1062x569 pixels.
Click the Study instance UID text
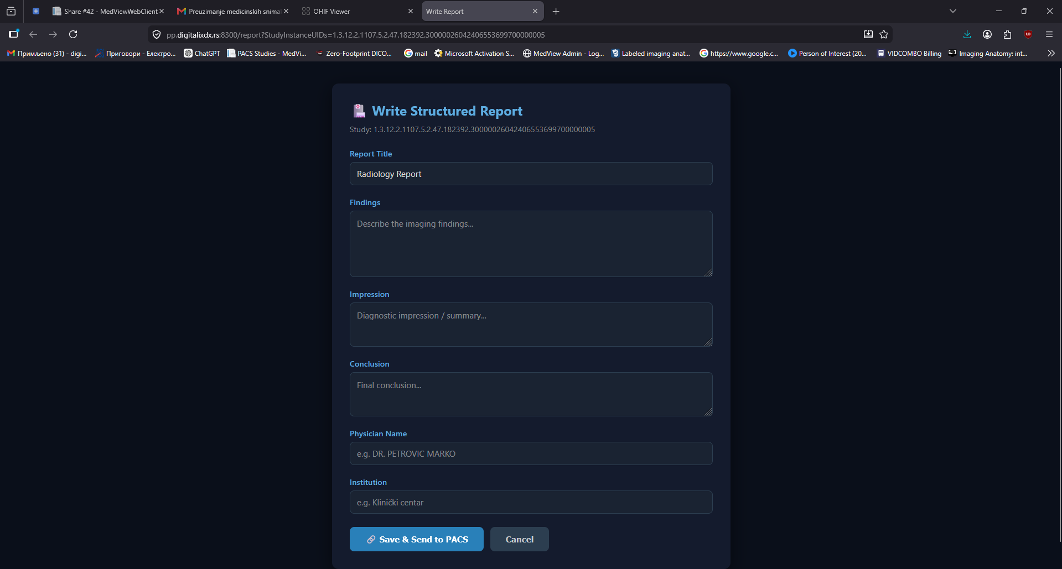point(472,129)
